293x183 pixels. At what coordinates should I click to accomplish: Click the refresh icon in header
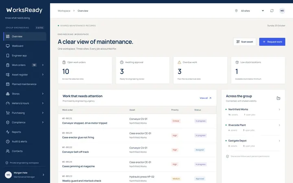click(272, 11)
